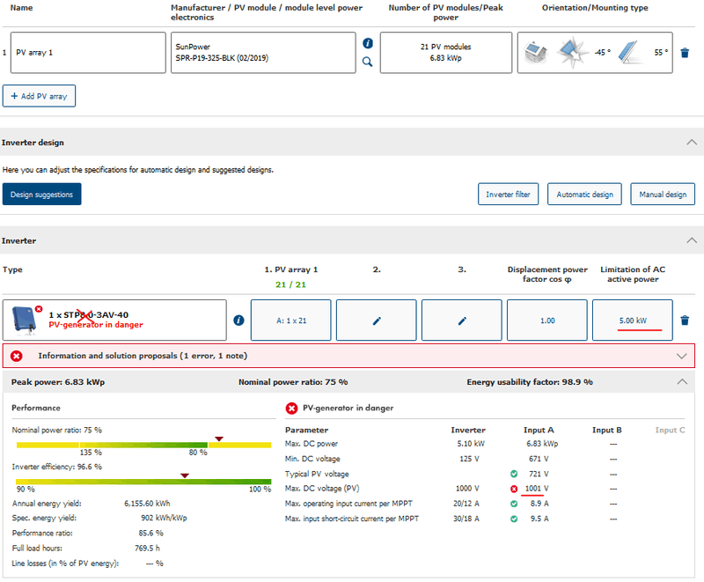Expand Information and solution proposals panel
Screen dimensions: 704x582
pyautogui.click(x=681, y=356)
